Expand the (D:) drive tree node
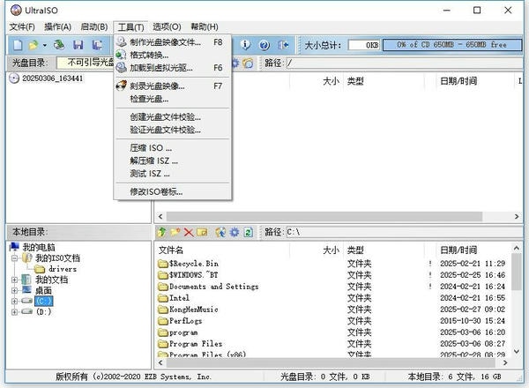529x388 pixels. click(14, 312)
